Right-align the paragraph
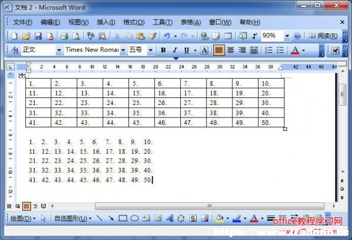This screenshot has height=240, width=352. (242, 50)
